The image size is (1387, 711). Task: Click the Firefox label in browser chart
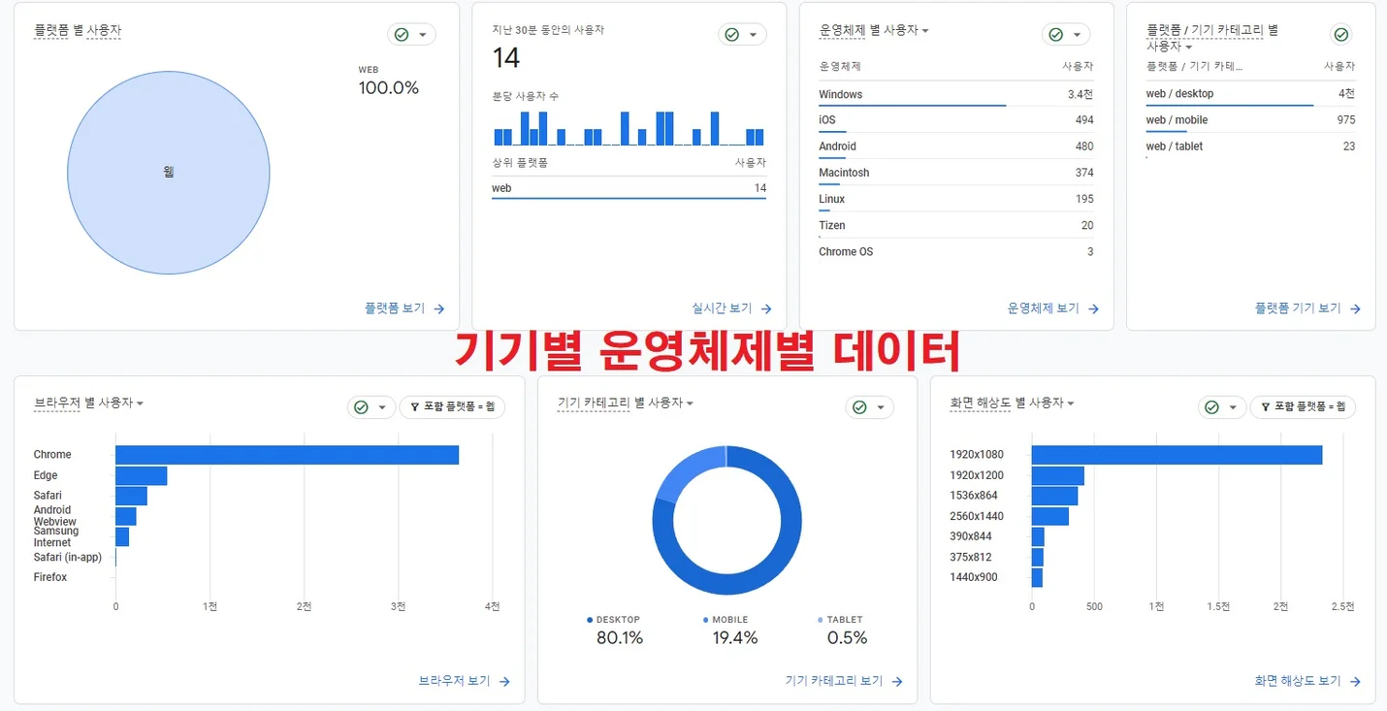coord(50,577)
